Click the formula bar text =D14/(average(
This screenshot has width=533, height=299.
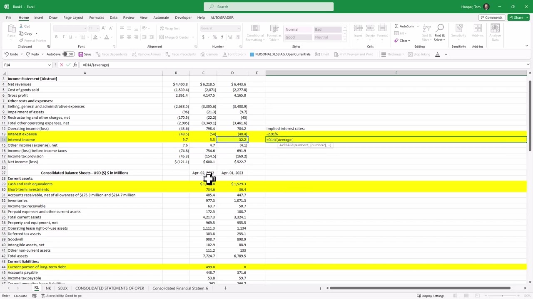[96, 65]
